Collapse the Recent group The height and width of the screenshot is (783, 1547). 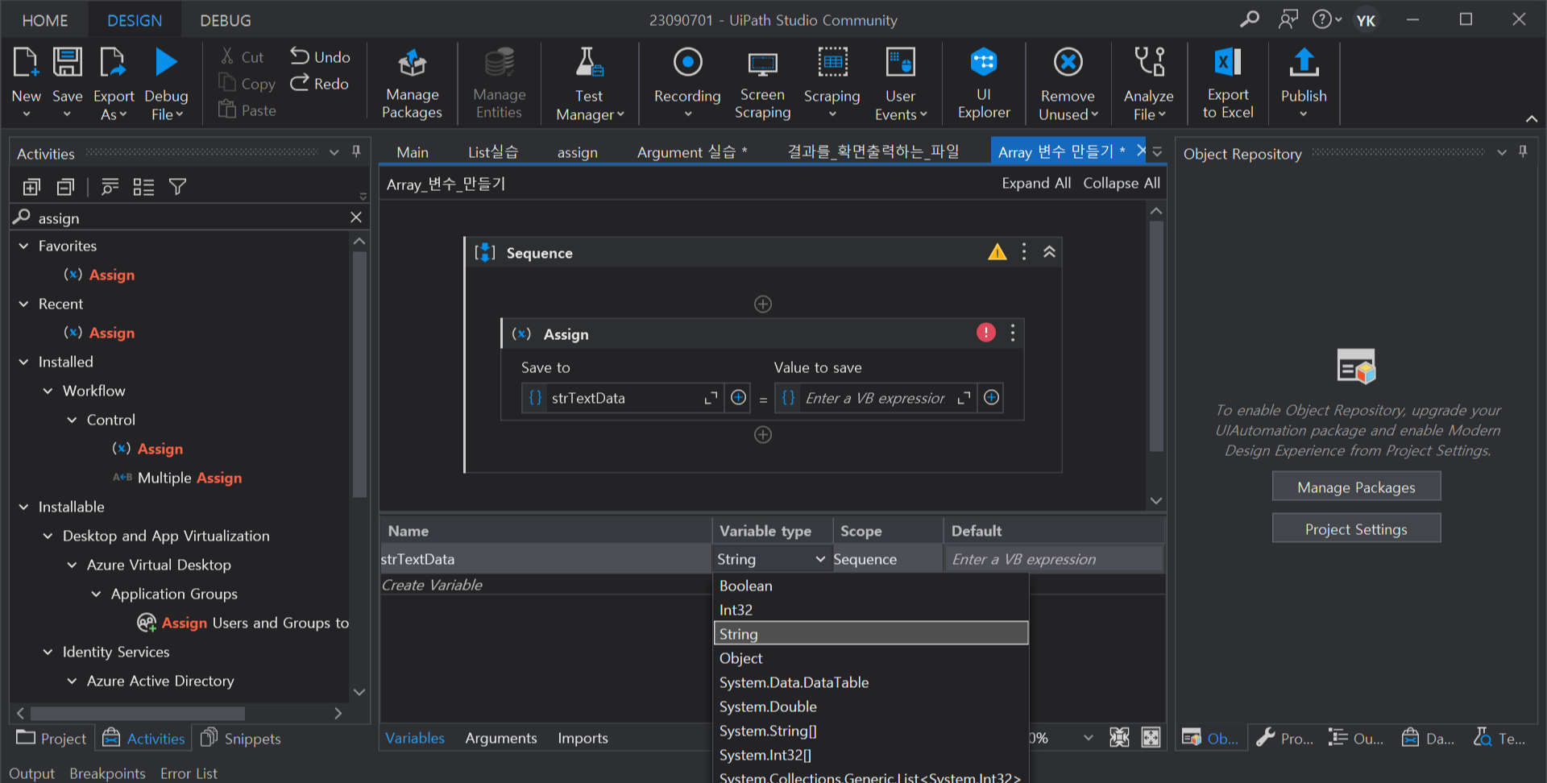tap(23, 304)
